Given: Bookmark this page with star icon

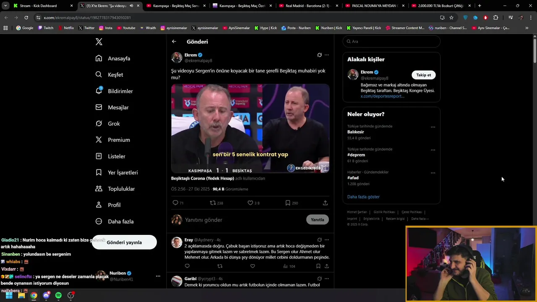Looking at the screenshot, I should pos(451,18).
